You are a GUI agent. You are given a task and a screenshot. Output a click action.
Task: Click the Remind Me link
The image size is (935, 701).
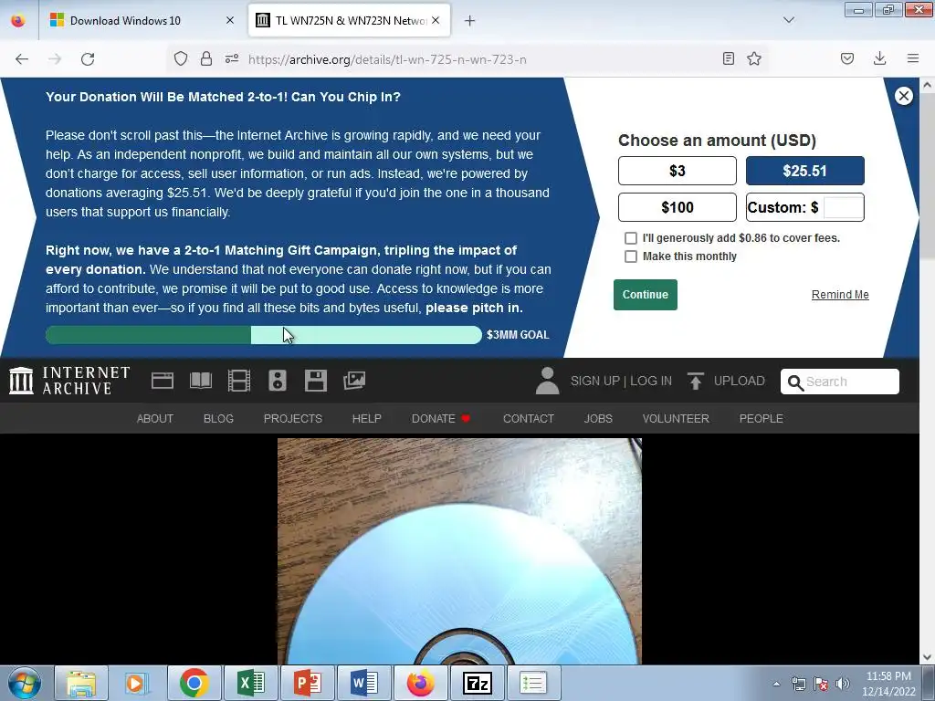[840, 295]
